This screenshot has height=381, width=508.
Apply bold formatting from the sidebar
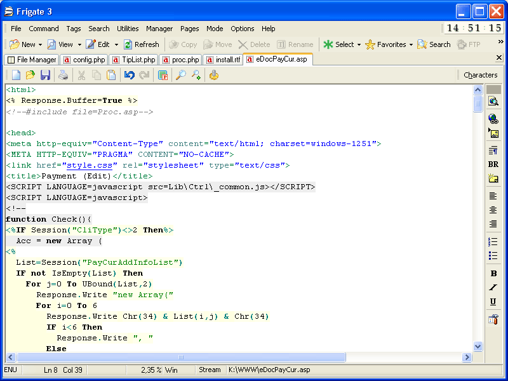(493, 274)
